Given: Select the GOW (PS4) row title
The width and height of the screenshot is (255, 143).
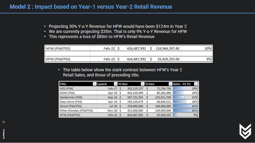Looking at the screenshot, I should click(78, 93).
